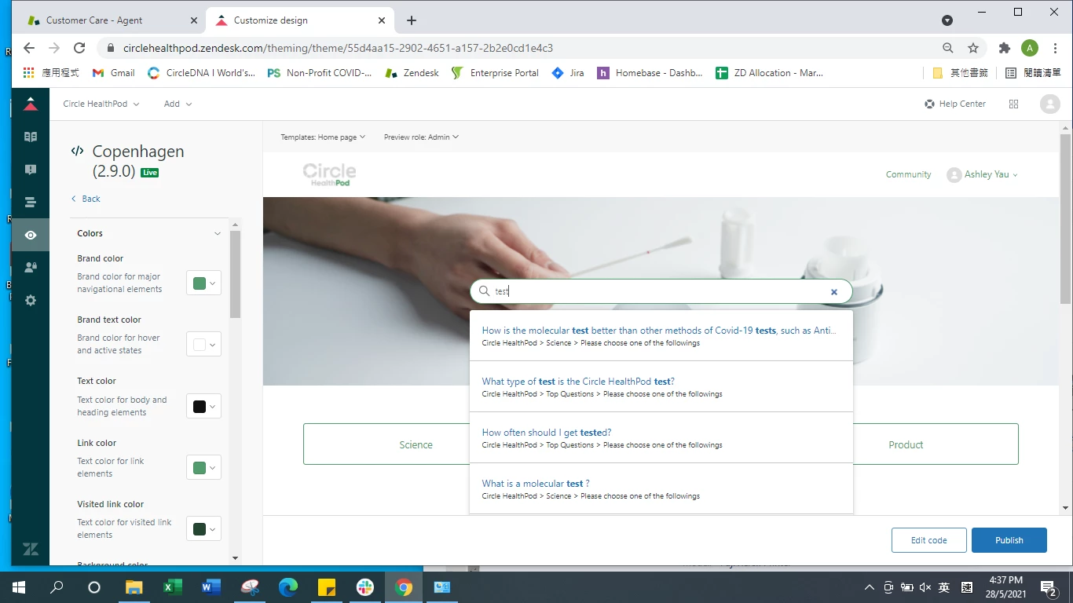Open Brand text color picker dropdown

pos(203,345)
